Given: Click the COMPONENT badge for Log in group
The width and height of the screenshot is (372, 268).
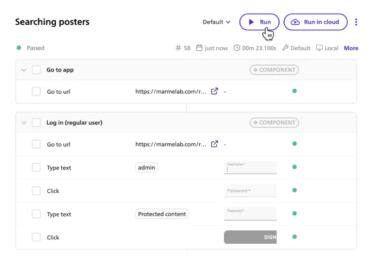Looking at the screenshot, I should [x=273, y=123].
